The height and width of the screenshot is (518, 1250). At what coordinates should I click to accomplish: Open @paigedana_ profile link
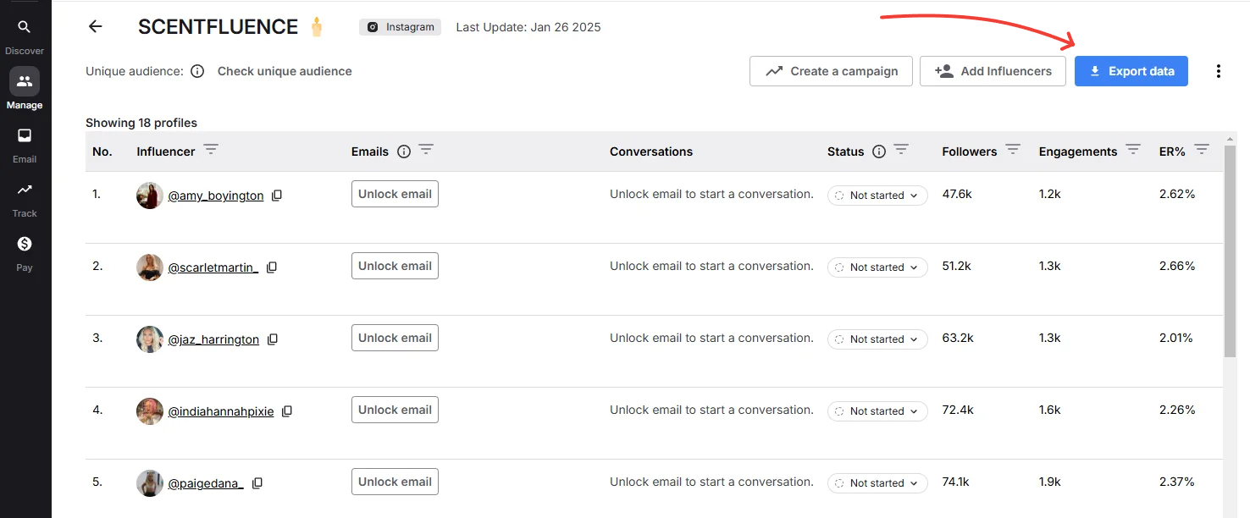pyautogui.click(x=206, y=483)
